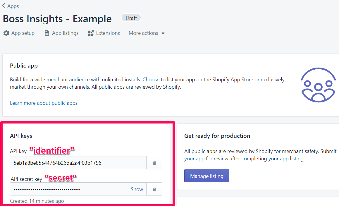Copy the API key with clipboard icon

pos(154,163)
